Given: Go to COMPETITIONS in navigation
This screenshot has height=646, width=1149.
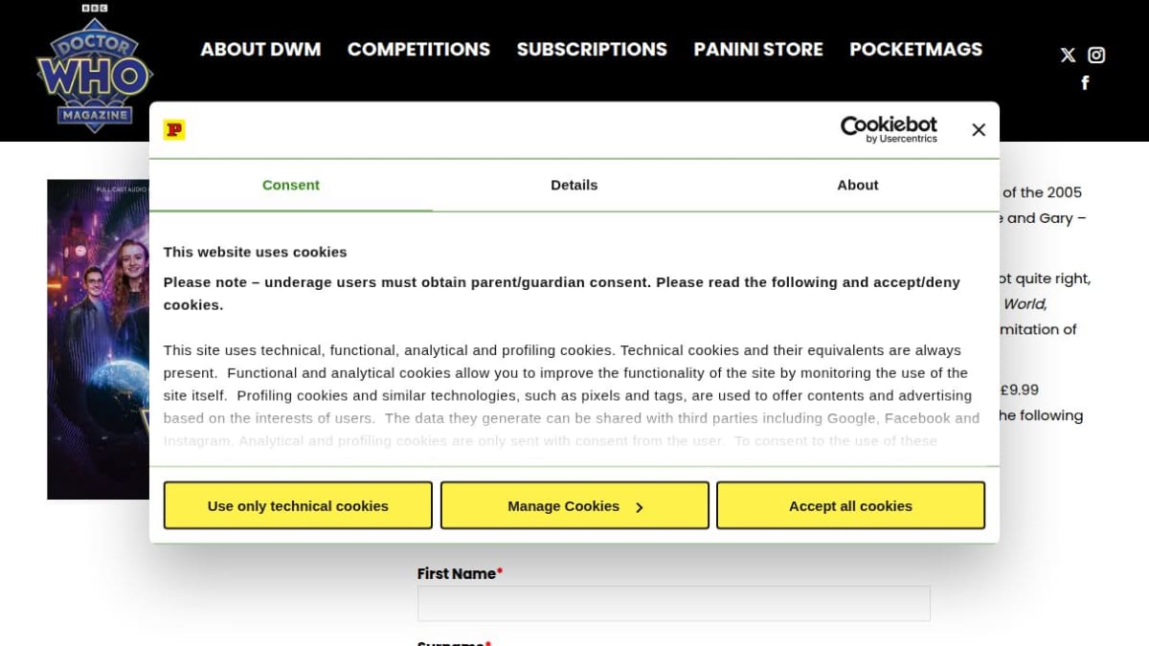Looking at the screenshot, I should pos(418,49).
